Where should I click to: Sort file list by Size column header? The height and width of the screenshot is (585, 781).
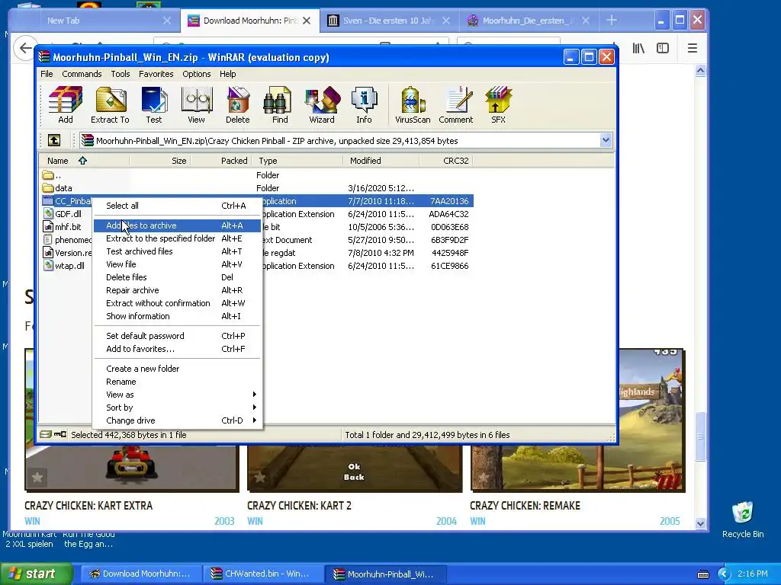[160, 161]
